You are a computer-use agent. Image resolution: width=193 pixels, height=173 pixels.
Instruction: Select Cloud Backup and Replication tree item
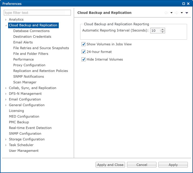pyautogui.click(x=33, y=25)
